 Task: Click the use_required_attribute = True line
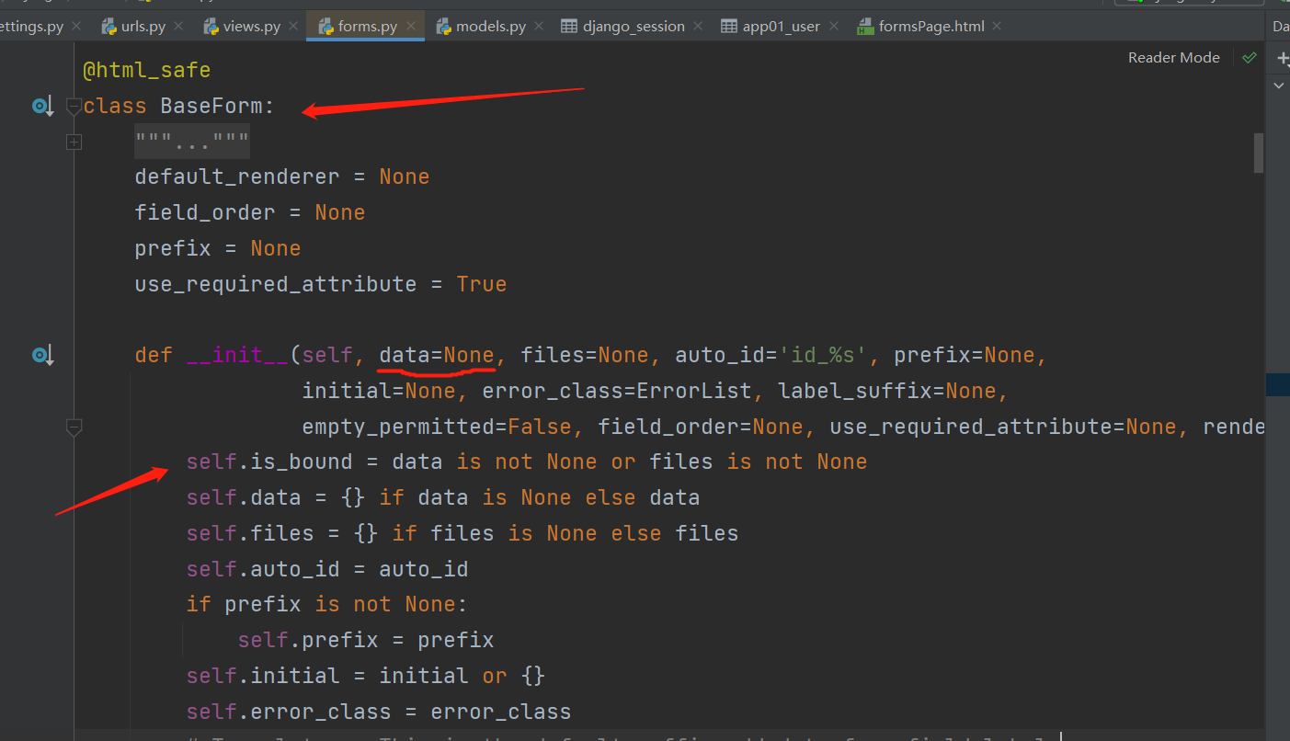[321, 284]
